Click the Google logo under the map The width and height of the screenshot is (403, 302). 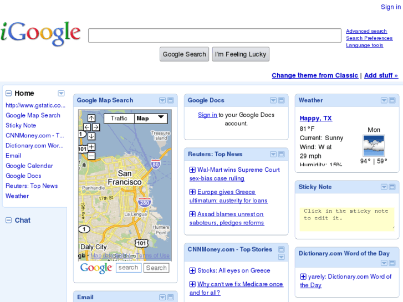click(x=96, y=268)
